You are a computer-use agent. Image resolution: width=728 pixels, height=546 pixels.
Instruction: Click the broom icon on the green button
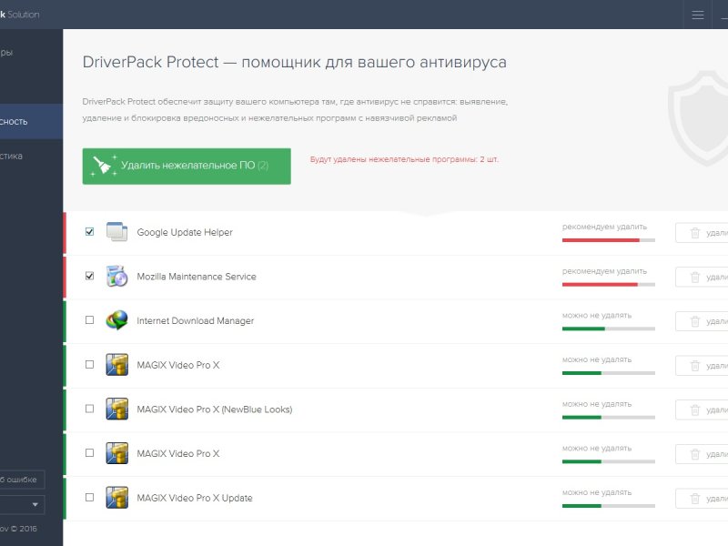pyautogui.click(x=102, y=167)
